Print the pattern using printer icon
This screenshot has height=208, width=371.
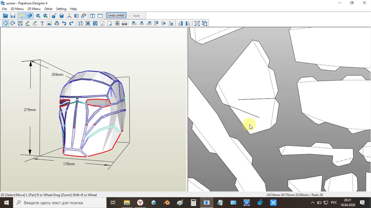(x=124, y=23)
